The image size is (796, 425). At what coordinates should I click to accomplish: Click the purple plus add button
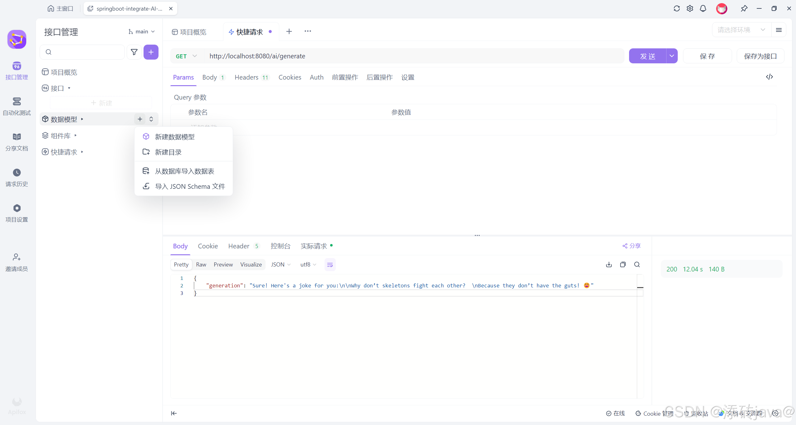[x=151, y=52]
